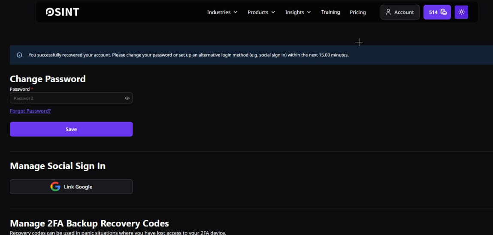Open the Products dropdown menu
Screen dimensions: 493x235
(x=261, y=12)
